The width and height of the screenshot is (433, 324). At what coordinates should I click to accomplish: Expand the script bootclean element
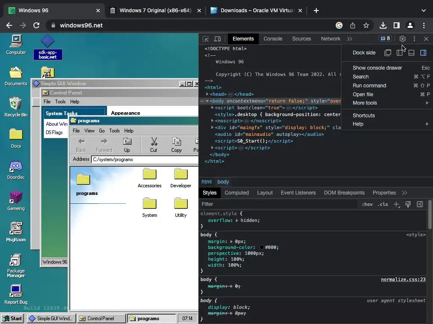coord(212,108)
